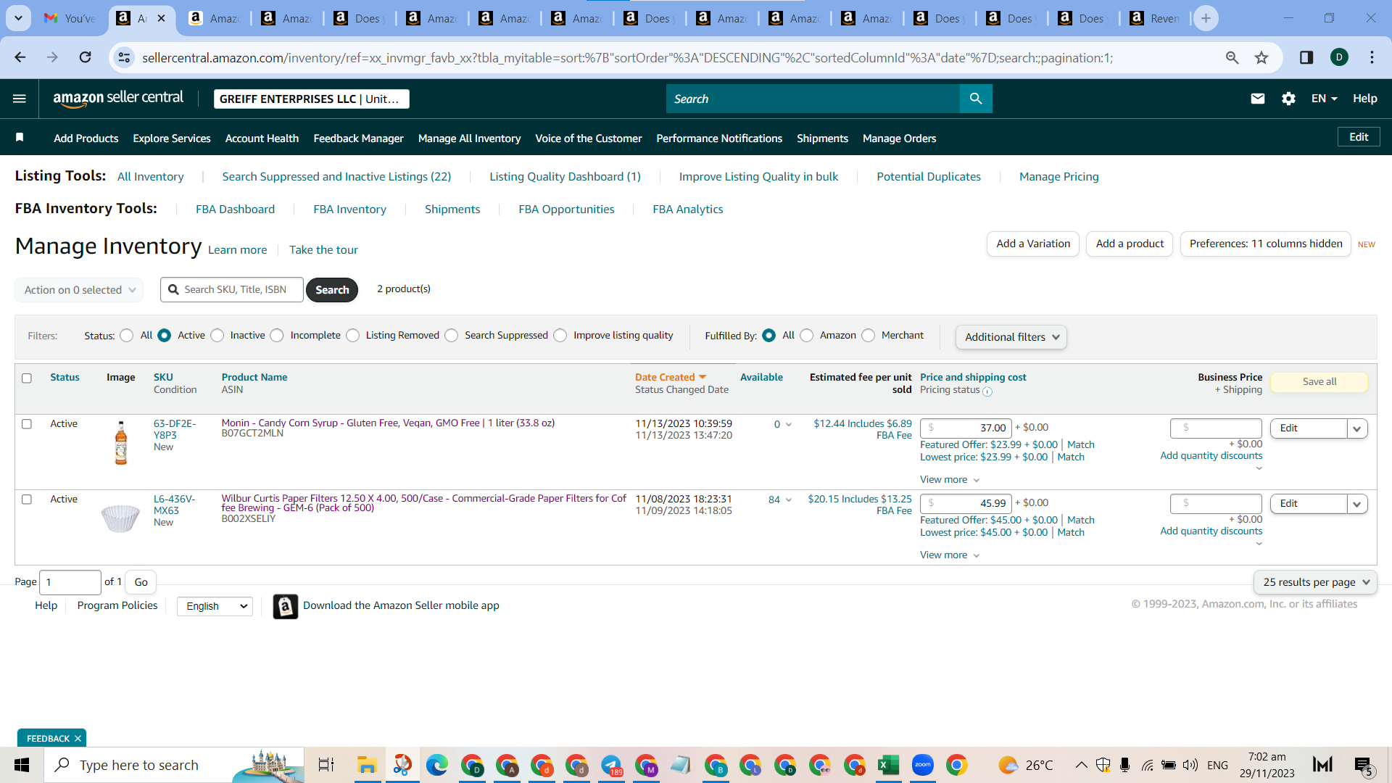Select the All status radio button

[127, 336]
